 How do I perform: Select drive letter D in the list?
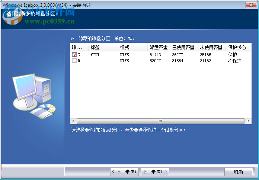click(x=79, y=61)
